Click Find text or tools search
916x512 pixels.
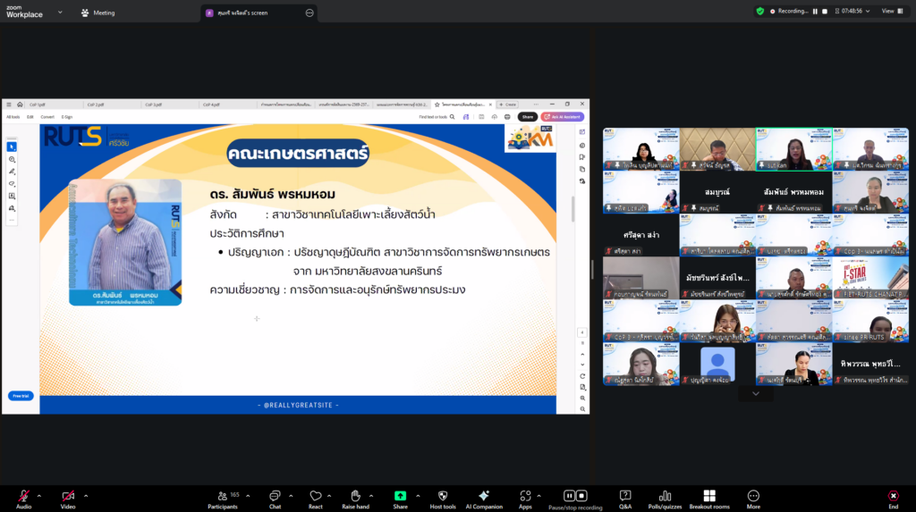point(437,117)
